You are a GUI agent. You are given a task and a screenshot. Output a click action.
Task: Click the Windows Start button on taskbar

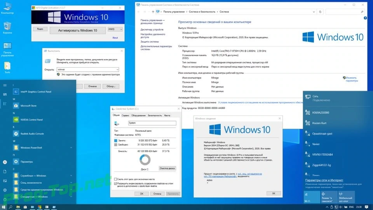tap(3, 207)
